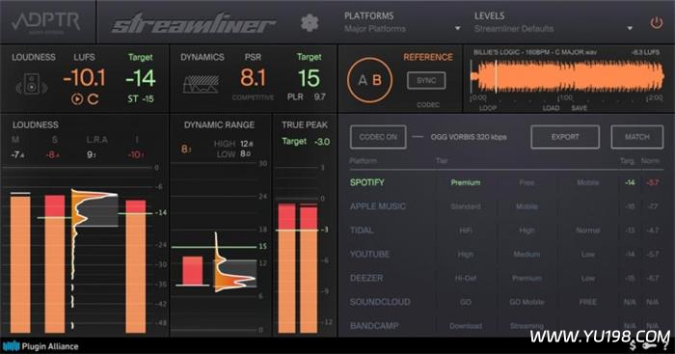Click the MATCH button
The width and height of the screenshot is (675, 354).
637,137
